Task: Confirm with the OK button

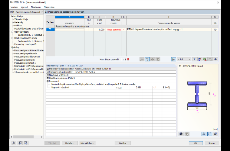Action: pos(196,143)
